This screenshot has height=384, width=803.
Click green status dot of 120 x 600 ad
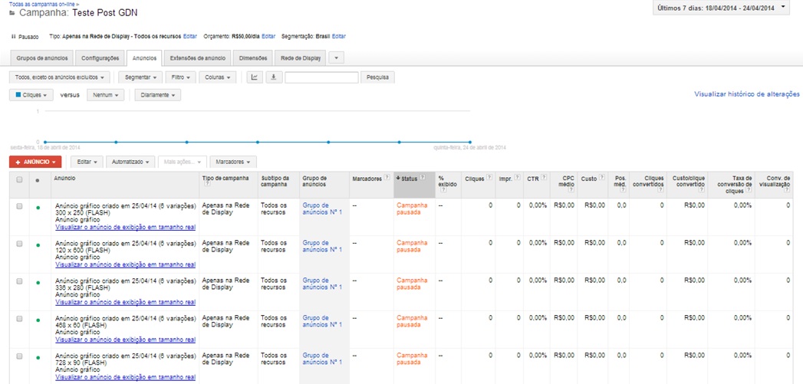(x=38, y=245)
